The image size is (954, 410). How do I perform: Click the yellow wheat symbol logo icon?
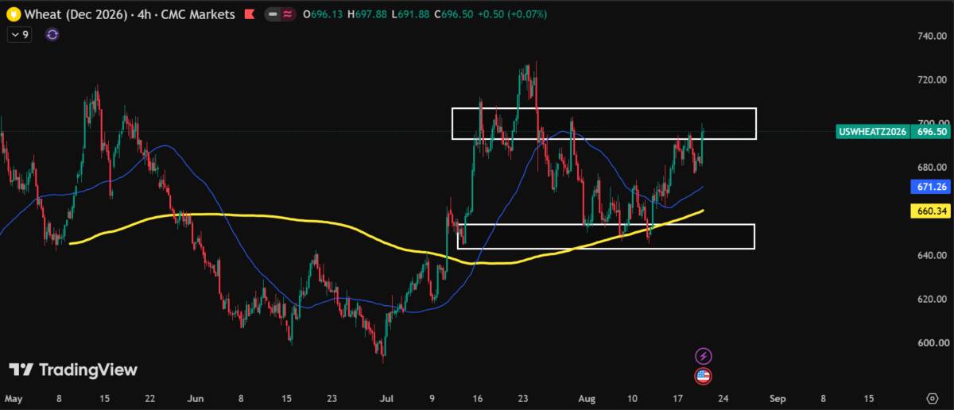14,14
